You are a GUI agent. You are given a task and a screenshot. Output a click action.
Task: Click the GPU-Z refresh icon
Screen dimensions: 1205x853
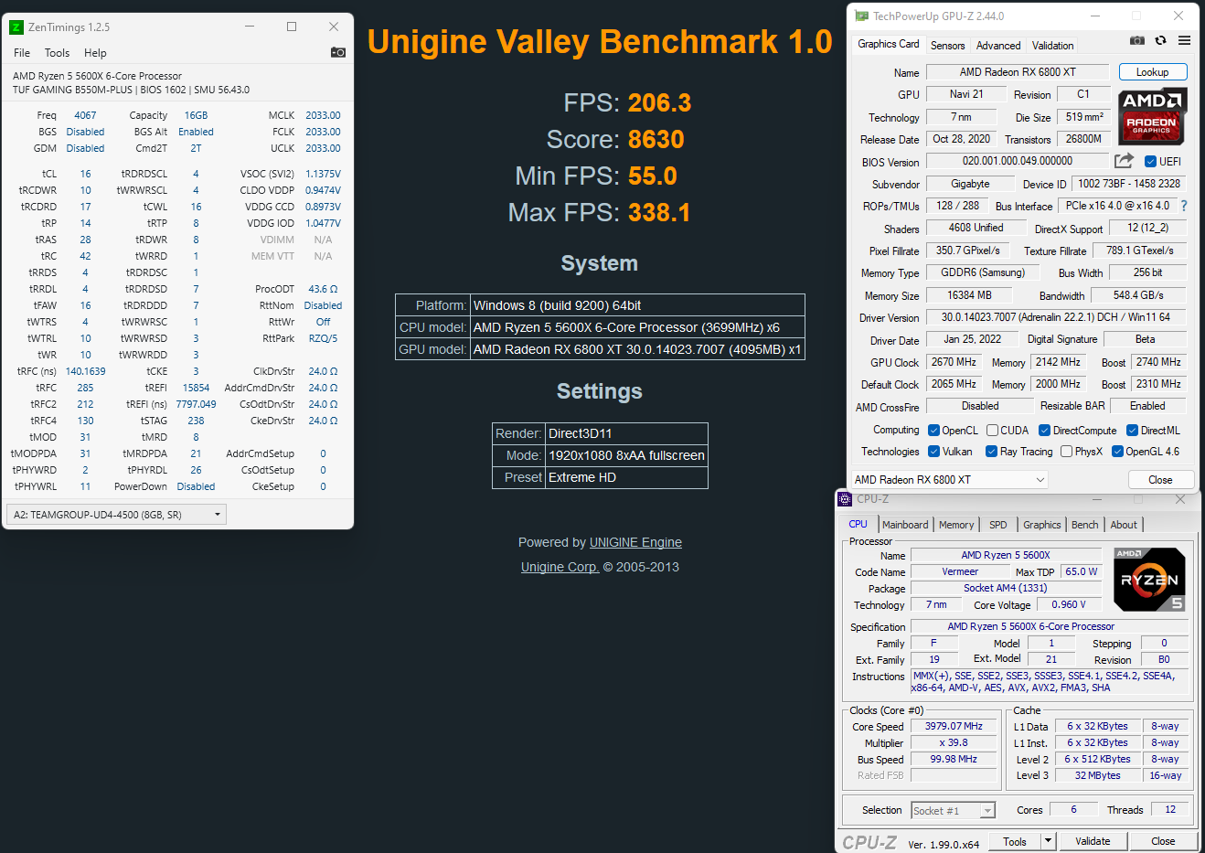pos(1160,40)
